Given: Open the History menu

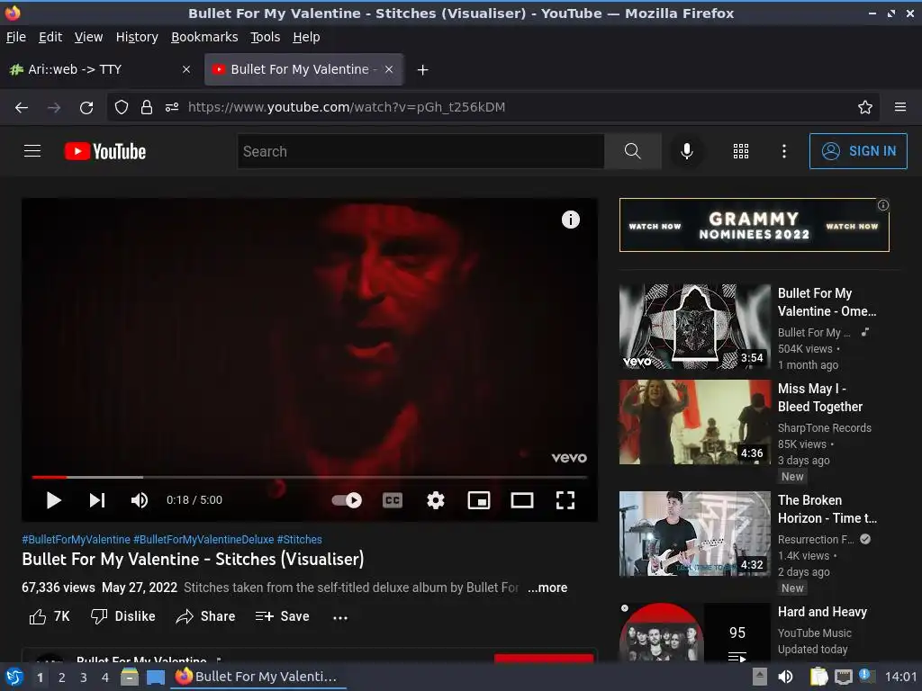Looking at the screenshot, I should 137,37.
